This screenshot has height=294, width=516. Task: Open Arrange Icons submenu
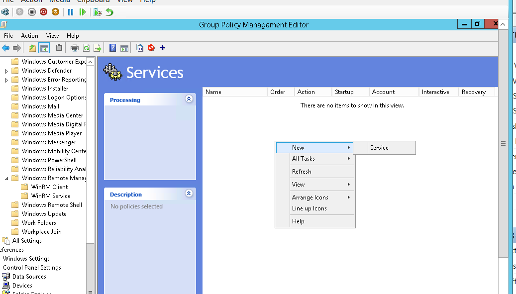coord(314,197)
